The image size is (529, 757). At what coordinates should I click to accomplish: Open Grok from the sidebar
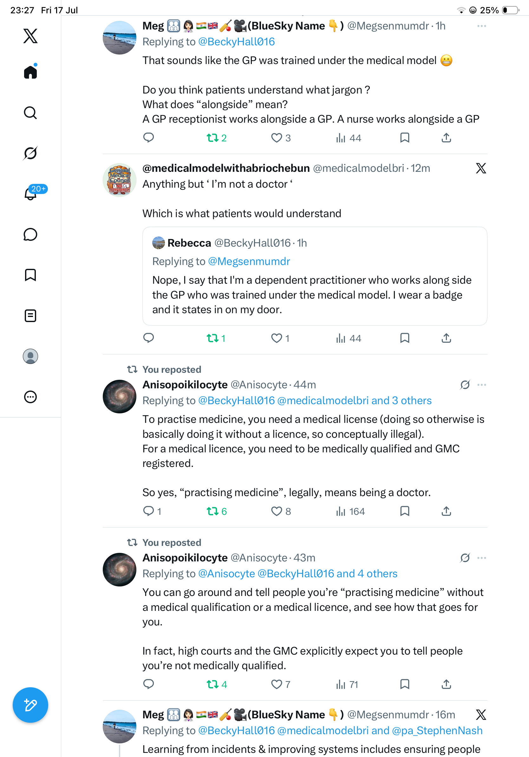click(x=30, y=153)
